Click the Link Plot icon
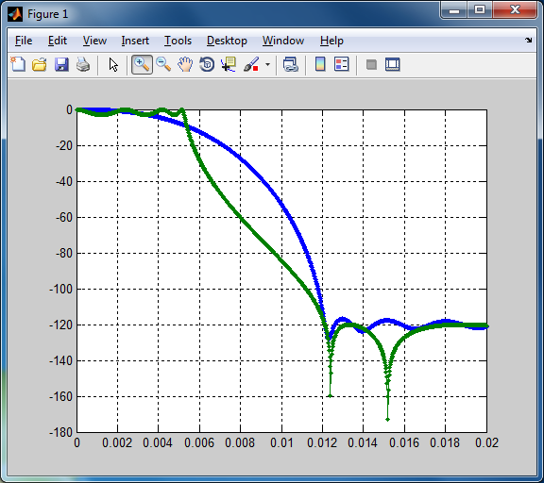544x483 pixels. (x=290, y=64)
